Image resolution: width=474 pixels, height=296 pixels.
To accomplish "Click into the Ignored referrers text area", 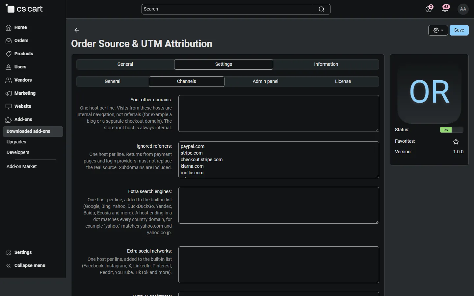I will point(279,160).
